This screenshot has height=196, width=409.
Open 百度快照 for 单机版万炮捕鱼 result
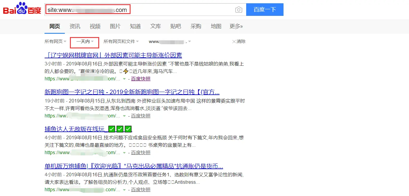click(x=141, y=190)
